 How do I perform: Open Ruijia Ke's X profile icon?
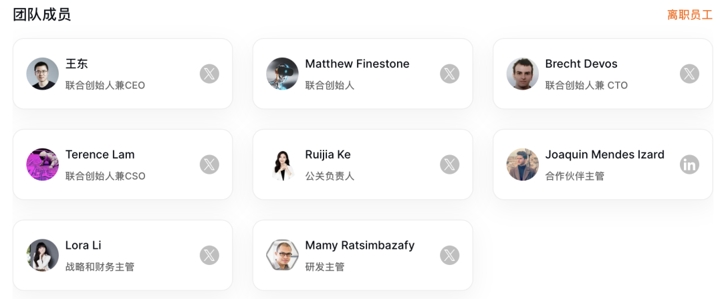pyautogui.click(x=449, y=165)
